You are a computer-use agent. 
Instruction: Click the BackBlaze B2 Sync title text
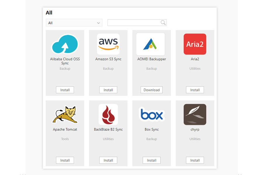108,129
